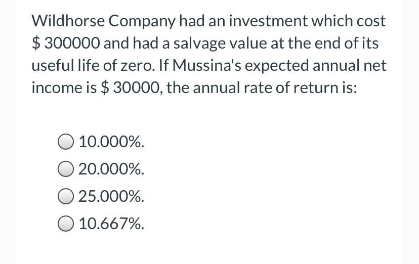Click the name "Mussina's" in the question
The height and width of the screenshot is (264, 419).
207,65
